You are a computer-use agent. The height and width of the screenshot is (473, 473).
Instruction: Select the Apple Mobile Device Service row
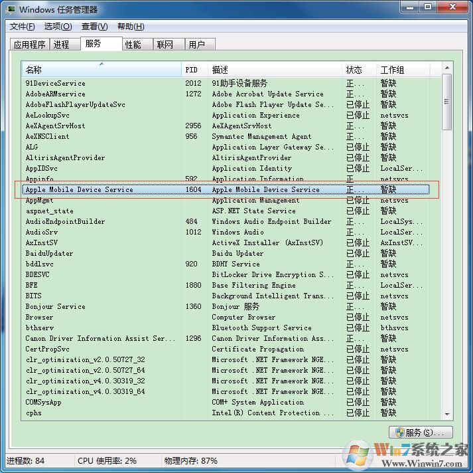click(x=80, y=190)
